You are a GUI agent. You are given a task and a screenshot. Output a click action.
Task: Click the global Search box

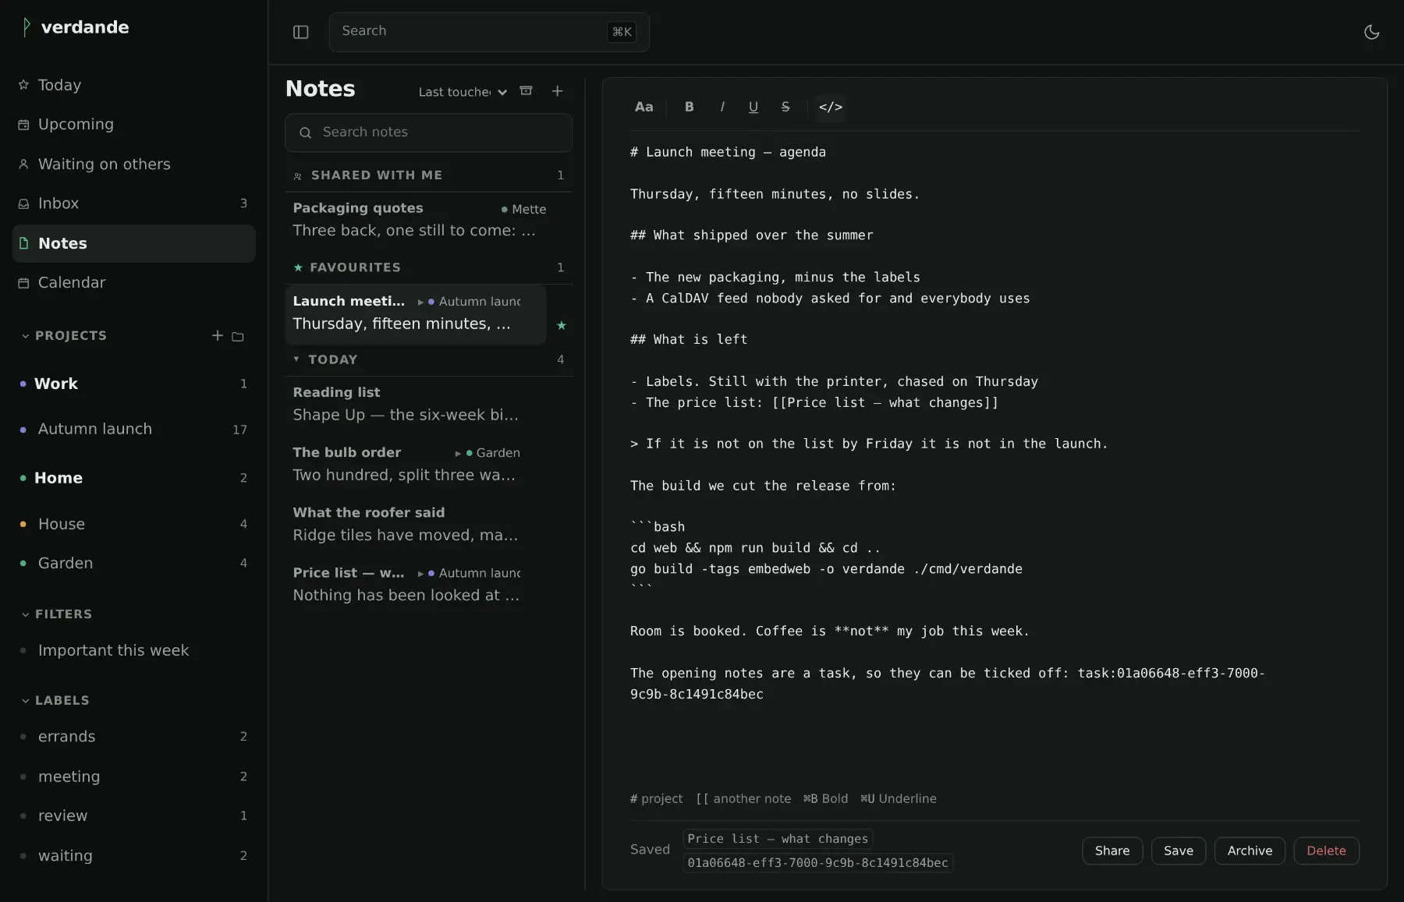(489, 32)
